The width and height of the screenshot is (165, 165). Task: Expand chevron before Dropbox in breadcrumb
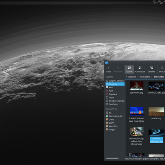tap(126, 77)
